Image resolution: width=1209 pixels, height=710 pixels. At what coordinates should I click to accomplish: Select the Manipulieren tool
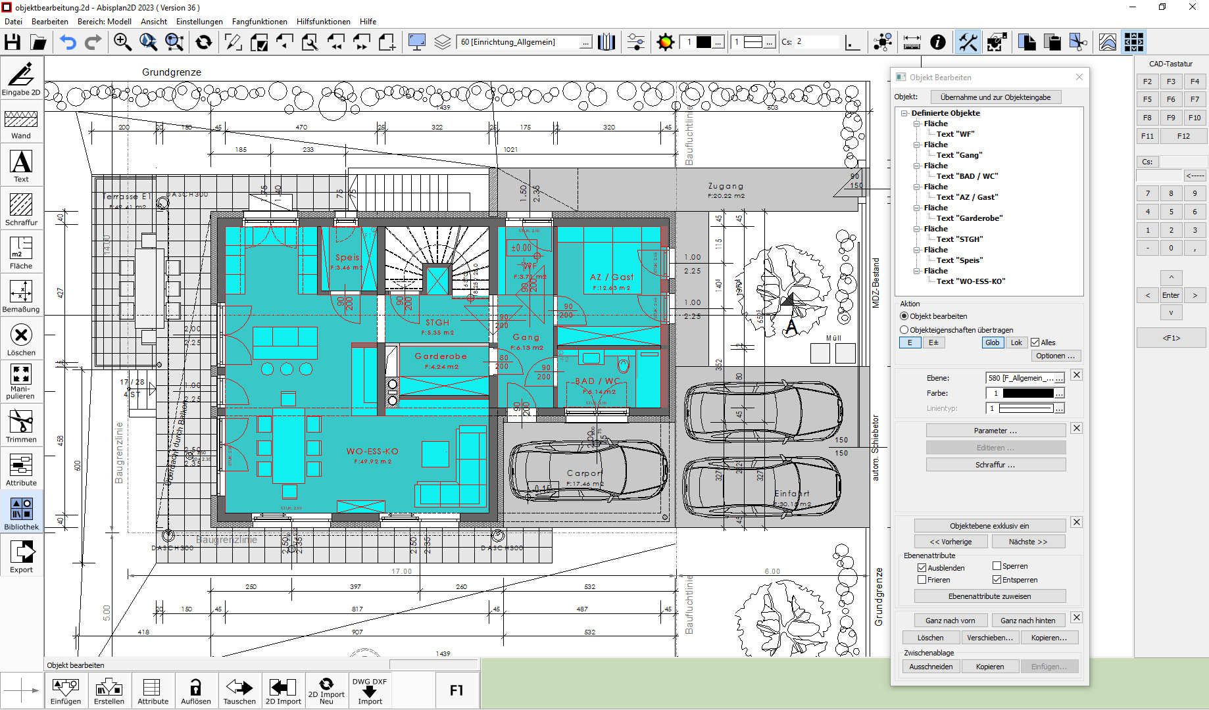pos(21,383)
